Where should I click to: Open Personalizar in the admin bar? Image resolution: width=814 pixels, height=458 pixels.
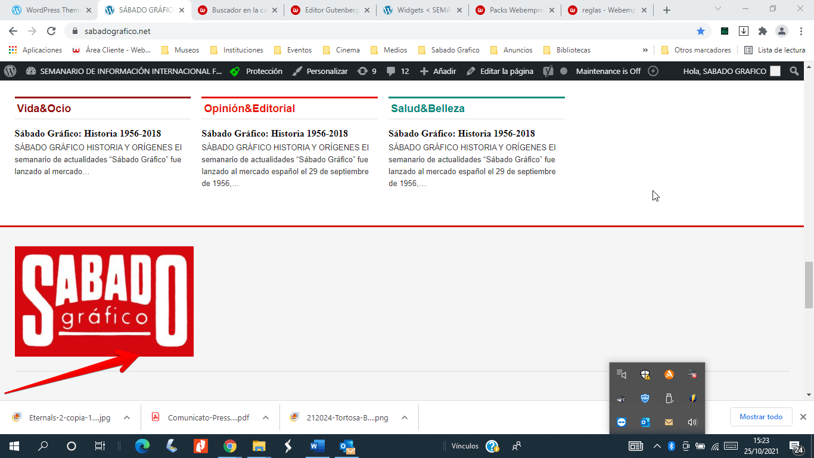[x=320, y=71]
